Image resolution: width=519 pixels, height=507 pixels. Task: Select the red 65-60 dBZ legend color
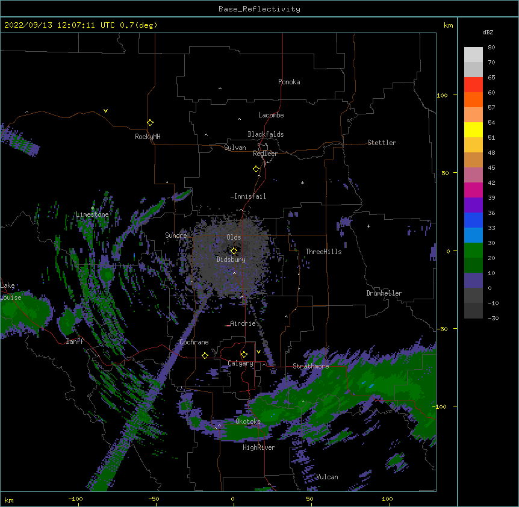click(x=473, y=85)
